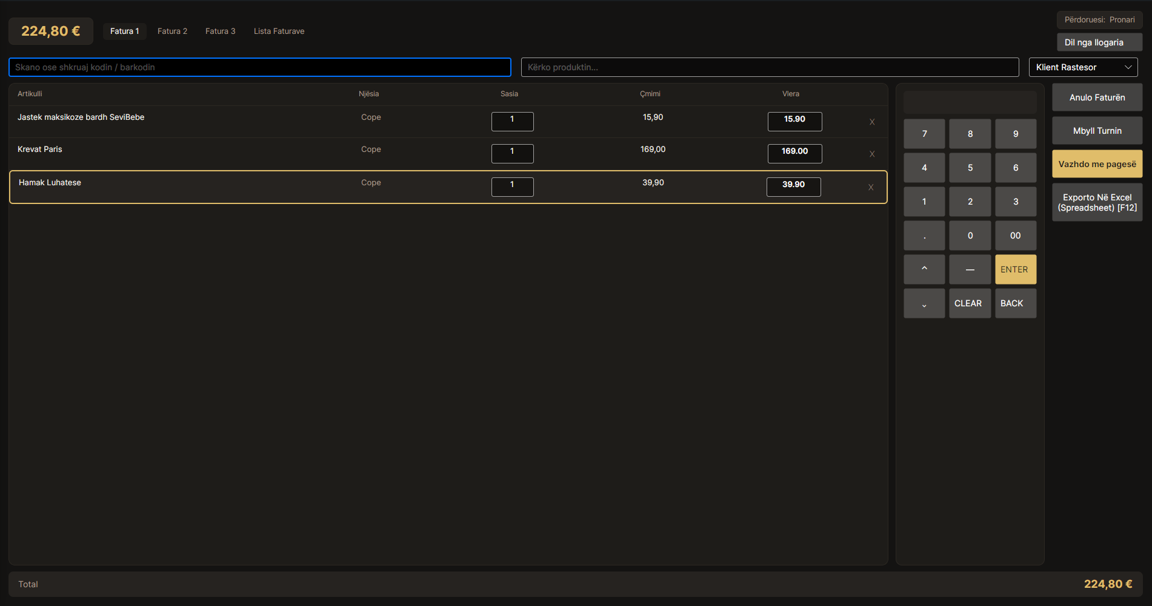Click the keypad display field
The image size is (1152, 606).
(x=970, y=102)
